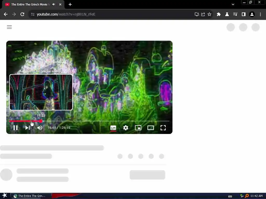Viewport: 266px width, 199px height.
Task: Click the network tray icon
Action: (x=242, y=196)
